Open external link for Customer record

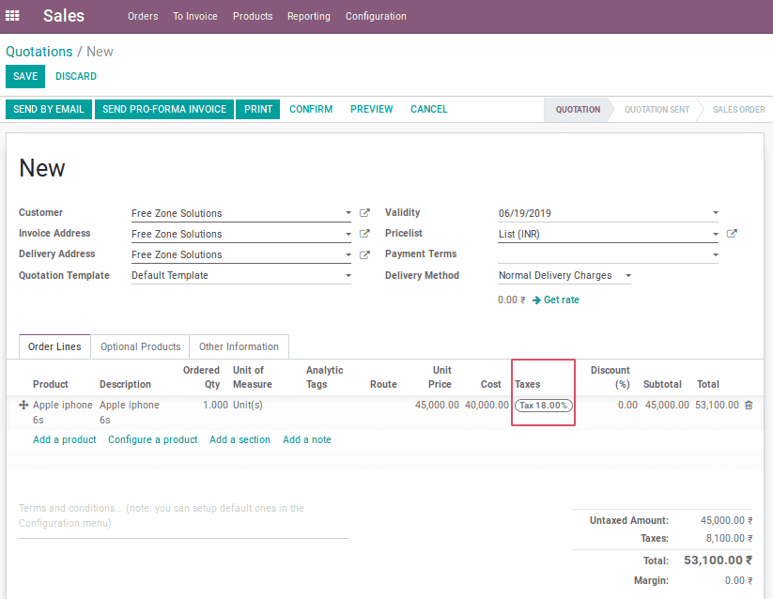(364, 213)
